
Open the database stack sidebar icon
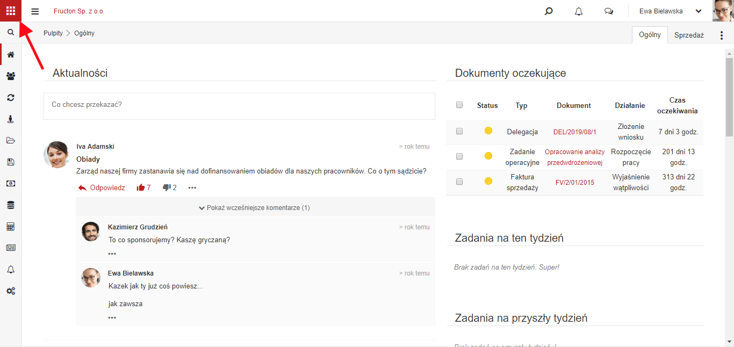pos(11,205)
